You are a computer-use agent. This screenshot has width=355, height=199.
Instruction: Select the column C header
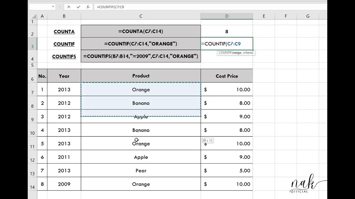(141, 16)
